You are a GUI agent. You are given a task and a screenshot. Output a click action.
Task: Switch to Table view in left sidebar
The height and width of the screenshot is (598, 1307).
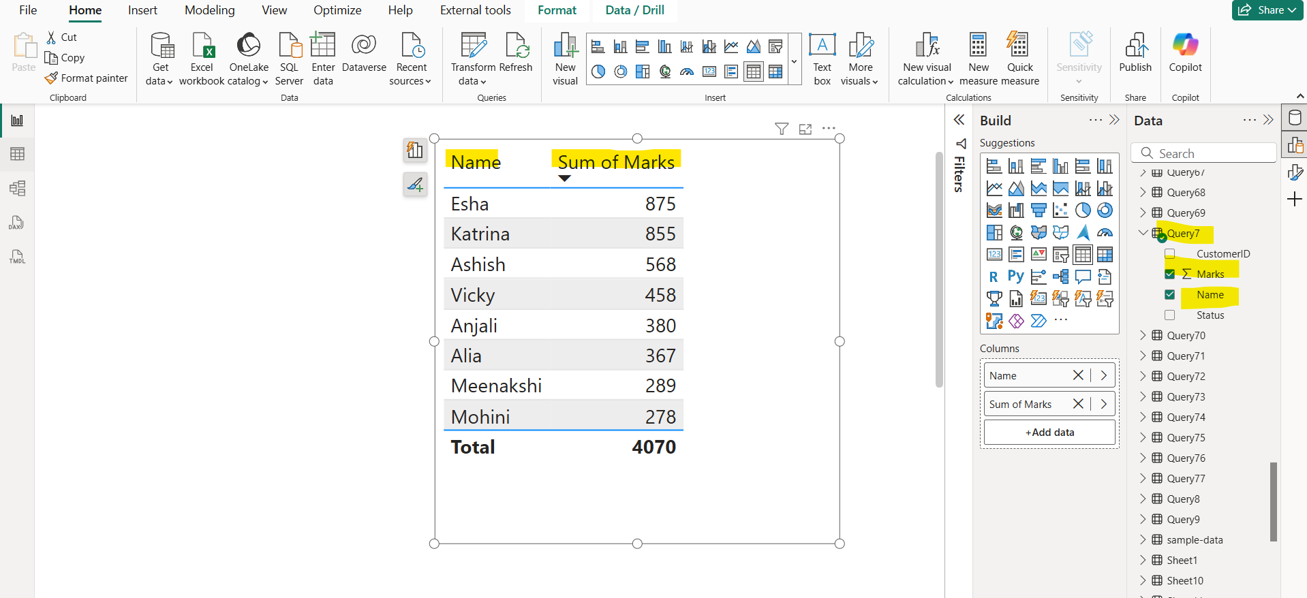coord(17,154)
